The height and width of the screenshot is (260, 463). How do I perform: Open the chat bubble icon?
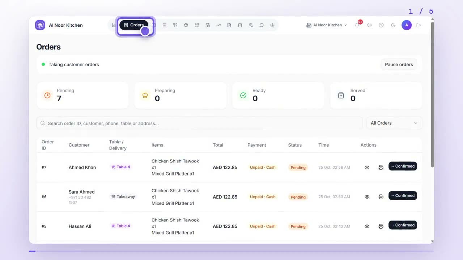[x=262, y=25]
